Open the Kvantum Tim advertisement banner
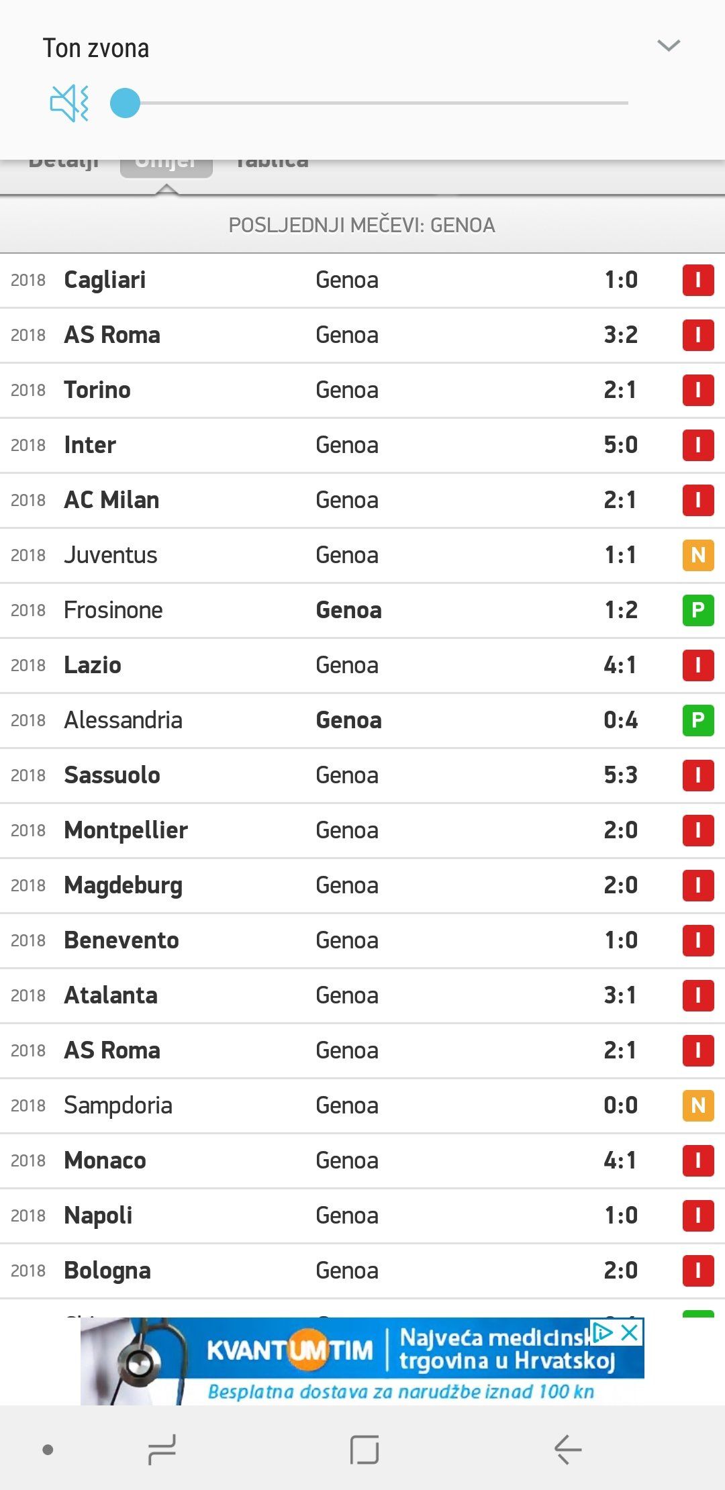 362,1362
